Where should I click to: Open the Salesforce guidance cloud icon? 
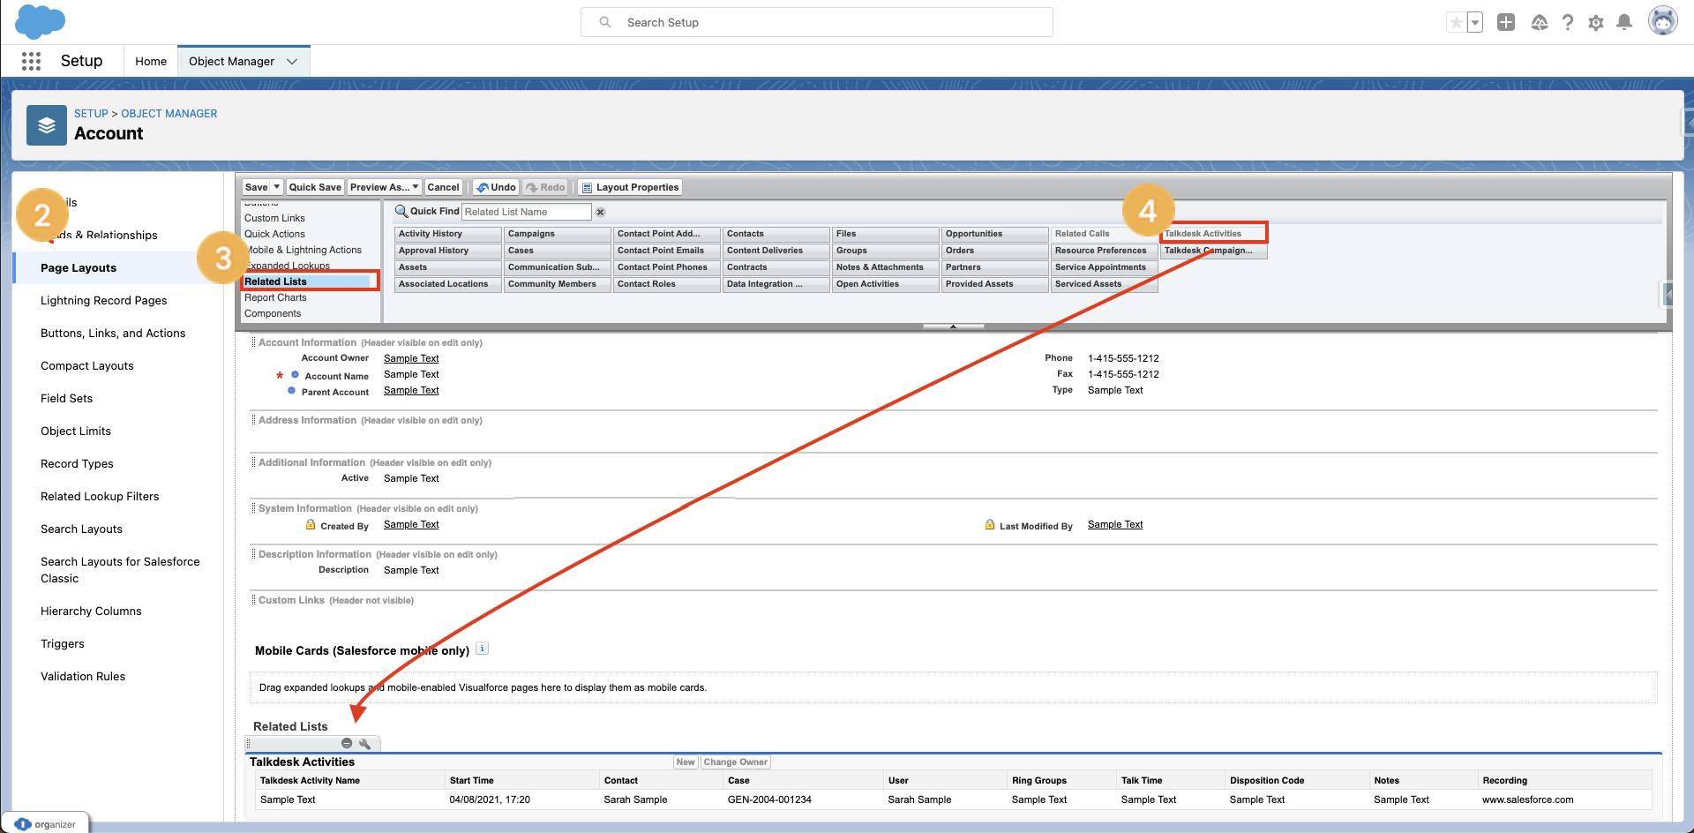click(x=1540, y=22)
